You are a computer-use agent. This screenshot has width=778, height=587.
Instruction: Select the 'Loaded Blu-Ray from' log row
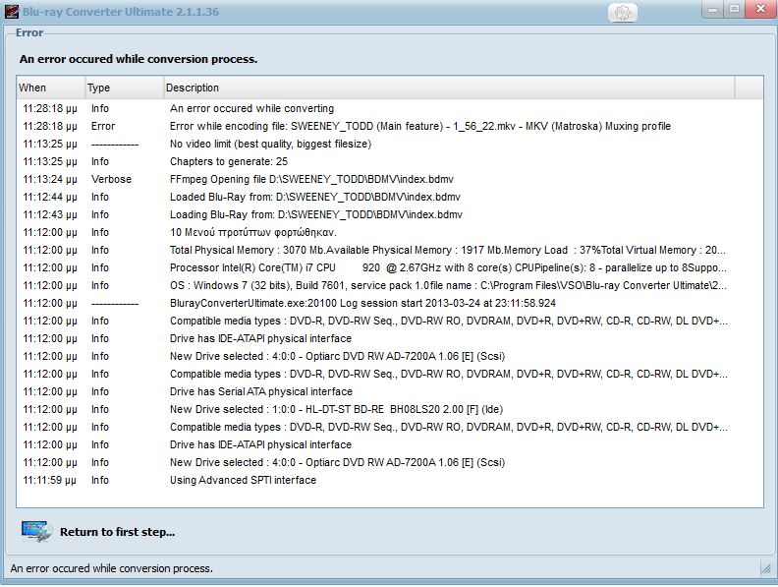click(x=390, y=198)
